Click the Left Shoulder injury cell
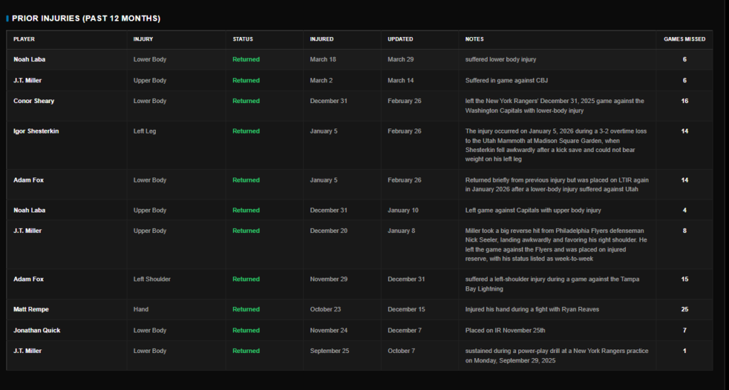Viewport: 729px width, 390px height. [152, 279]
